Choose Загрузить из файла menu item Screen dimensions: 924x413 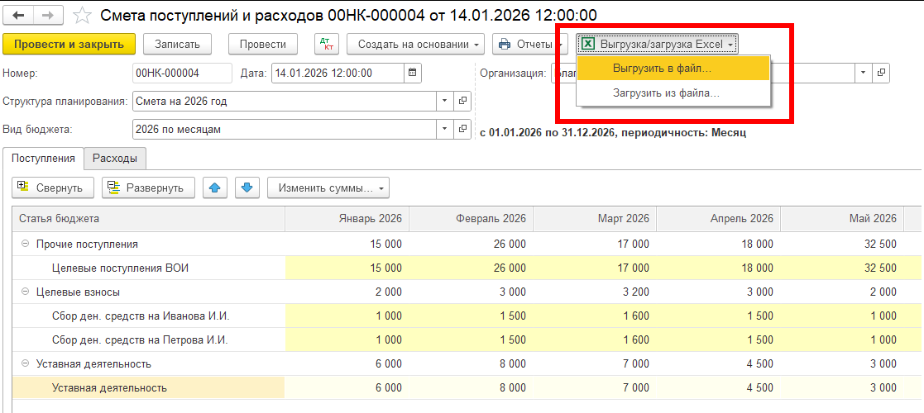[666, 93]
